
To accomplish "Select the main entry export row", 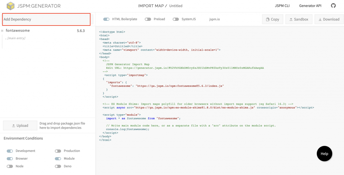I will 15,38.
